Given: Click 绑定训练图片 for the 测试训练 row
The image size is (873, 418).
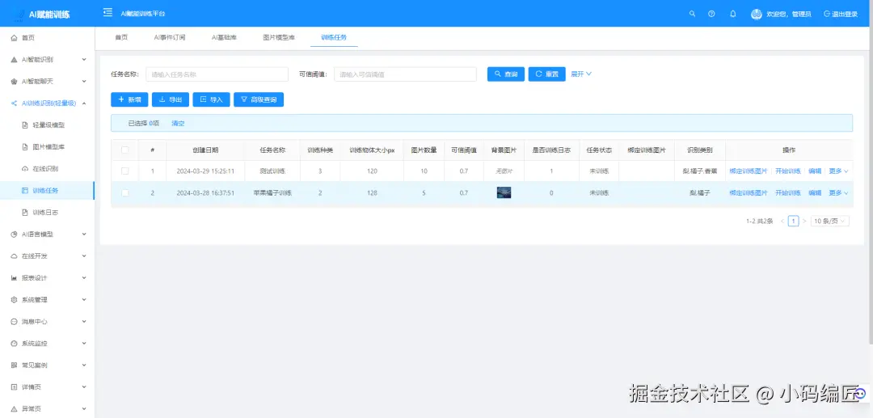Looking at the screenshot, I should (x=749, y=171).
